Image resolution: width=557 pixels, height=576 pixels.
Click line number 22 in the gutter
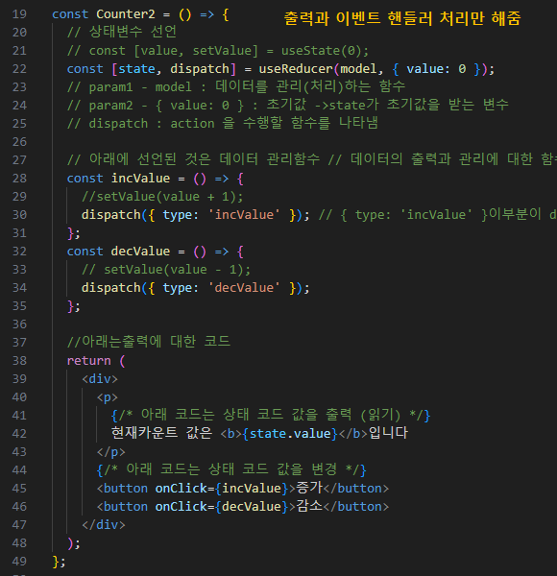click(19, 69)
